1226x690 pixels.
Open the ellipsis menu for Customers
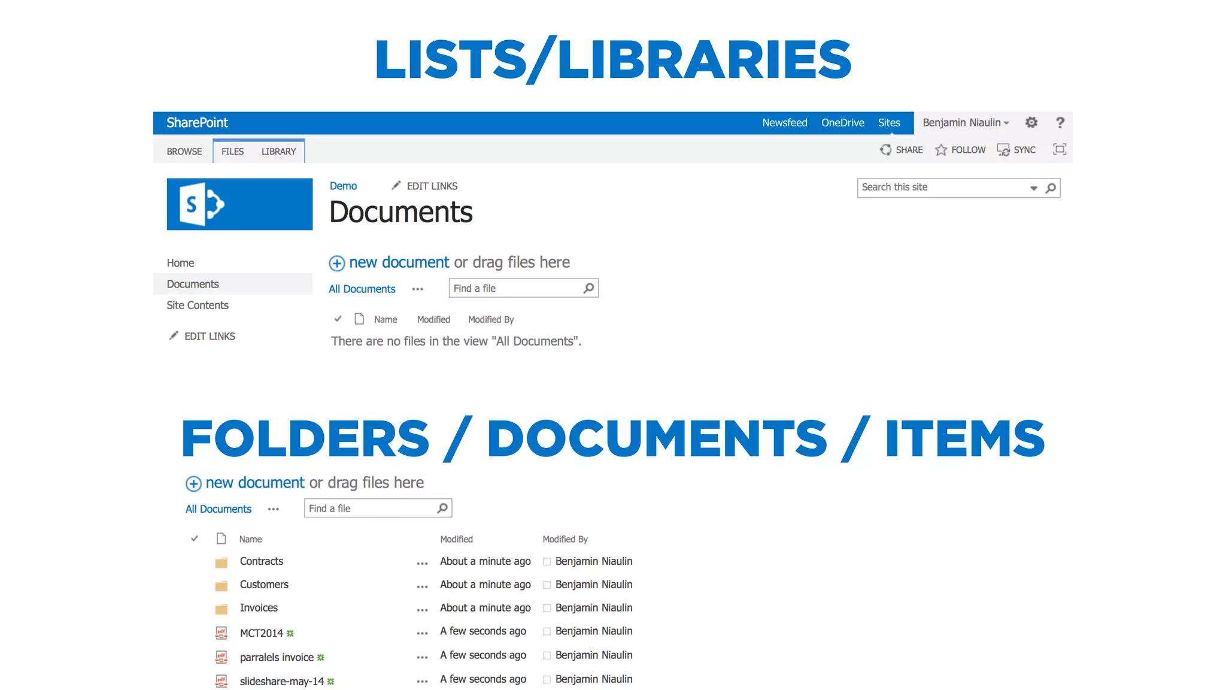click(x=422, y=587)
